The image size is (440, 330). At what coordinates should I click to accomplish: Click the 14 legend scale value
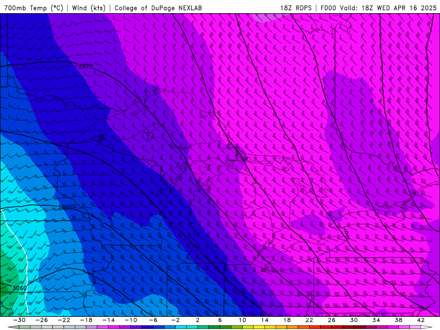pos(265,320)
